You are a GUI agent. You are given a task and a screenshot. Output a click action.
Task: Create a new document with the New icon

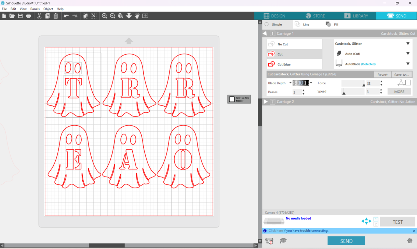(4, 16)
